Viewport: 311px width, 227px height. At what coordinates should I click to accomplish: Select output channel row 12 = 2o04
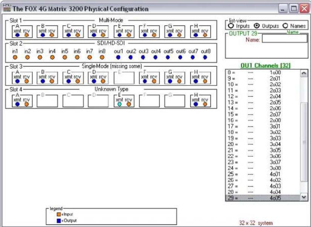pos(263,96)
